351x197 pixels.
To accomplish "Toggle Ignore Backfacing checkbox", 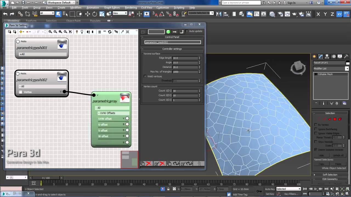I will pyautogui.click(x=316, y=129).
